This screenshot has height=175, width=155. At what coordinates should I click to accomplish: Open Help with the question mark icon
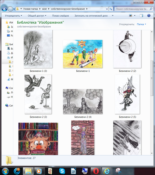149,16
